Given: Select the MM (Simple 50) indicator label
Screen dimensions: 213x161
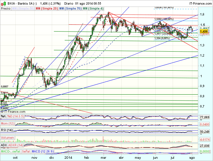Looking at the screenshot, I should 23,9.
